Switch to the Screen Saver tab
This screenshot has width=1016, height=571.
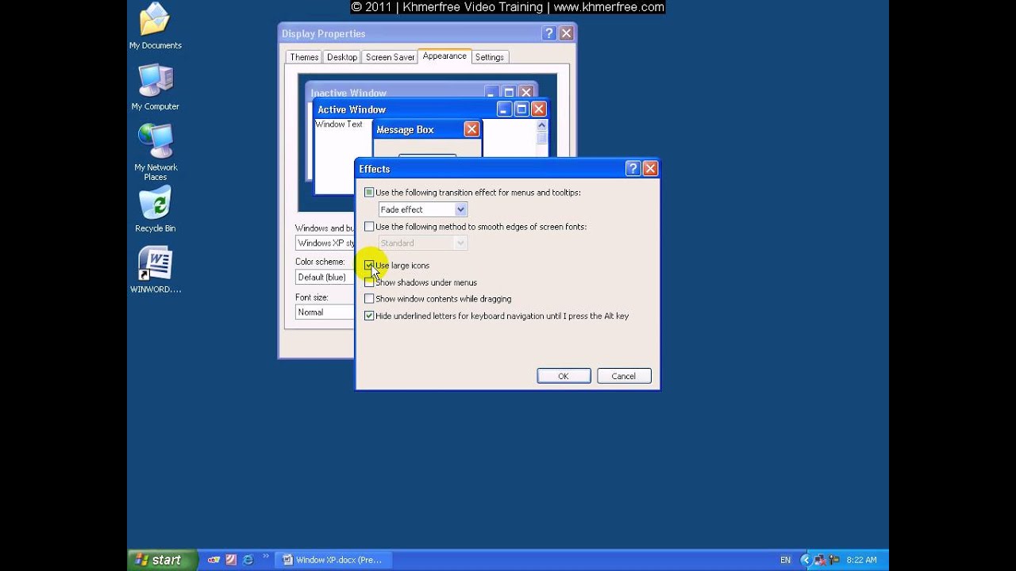[389, 56]
